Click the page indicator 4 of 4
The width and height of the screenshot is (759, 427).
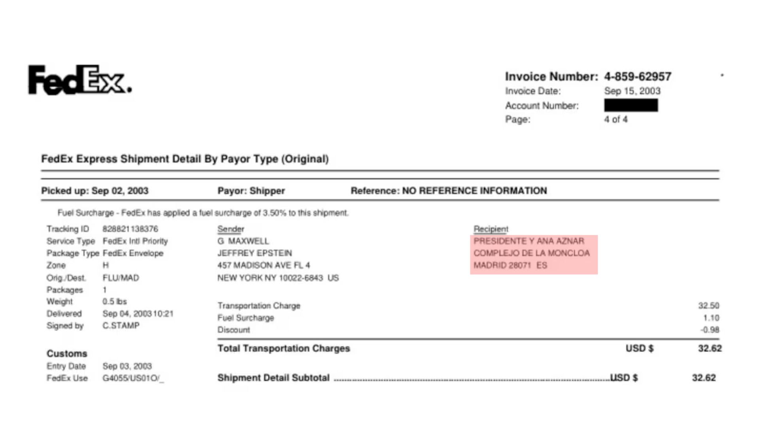616,119
